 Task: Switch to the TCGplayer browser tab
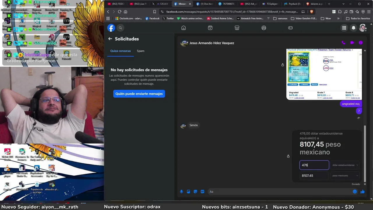tap(270, 4)
